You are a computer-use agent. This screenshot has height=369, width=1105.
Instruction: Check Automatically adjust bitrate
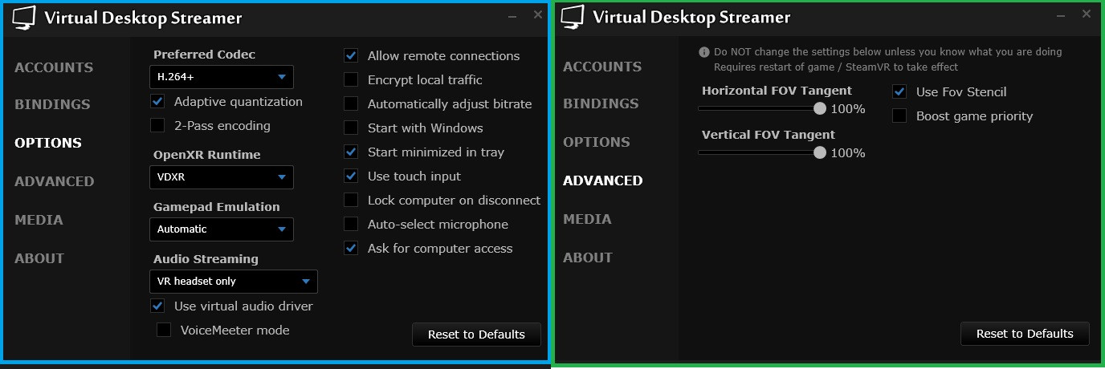point(351,104)
